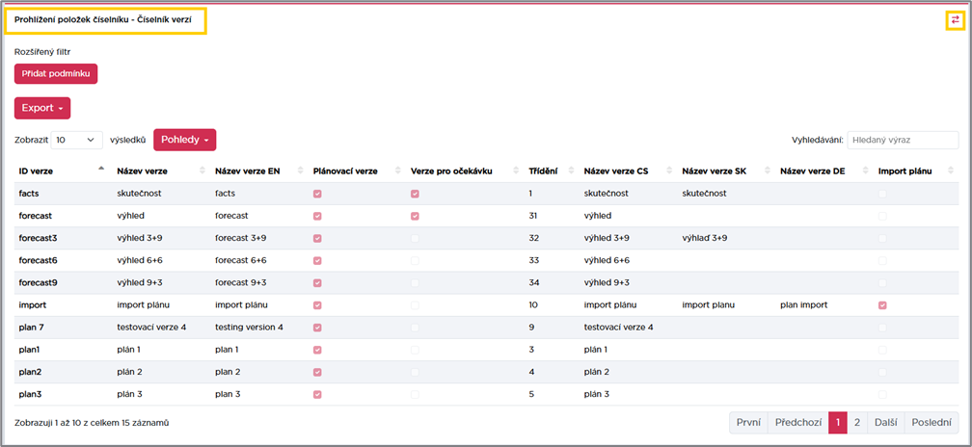Click the forecast3 ID cell
This screenshot has height=447, width=972.
(x=64, y=238)
